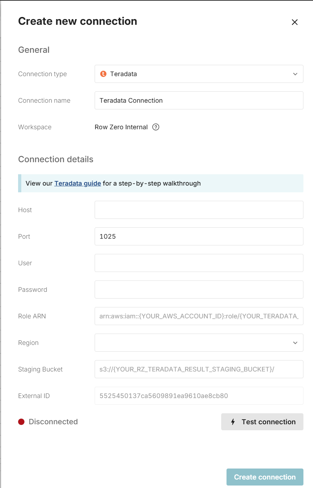This screenshot has height=488, width=313.
Task: Click the External ID value field
Action: [x=199, y=396]
